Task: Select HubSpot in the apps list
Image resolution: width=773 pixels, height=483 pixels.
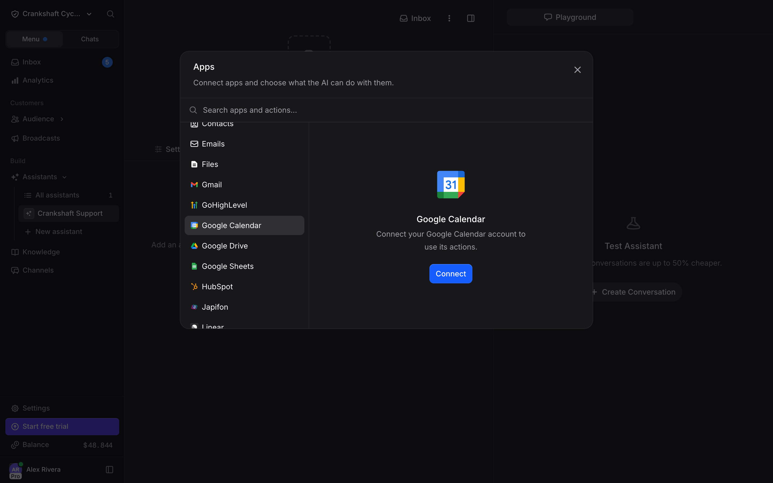Action: click(x=244, y=287)
